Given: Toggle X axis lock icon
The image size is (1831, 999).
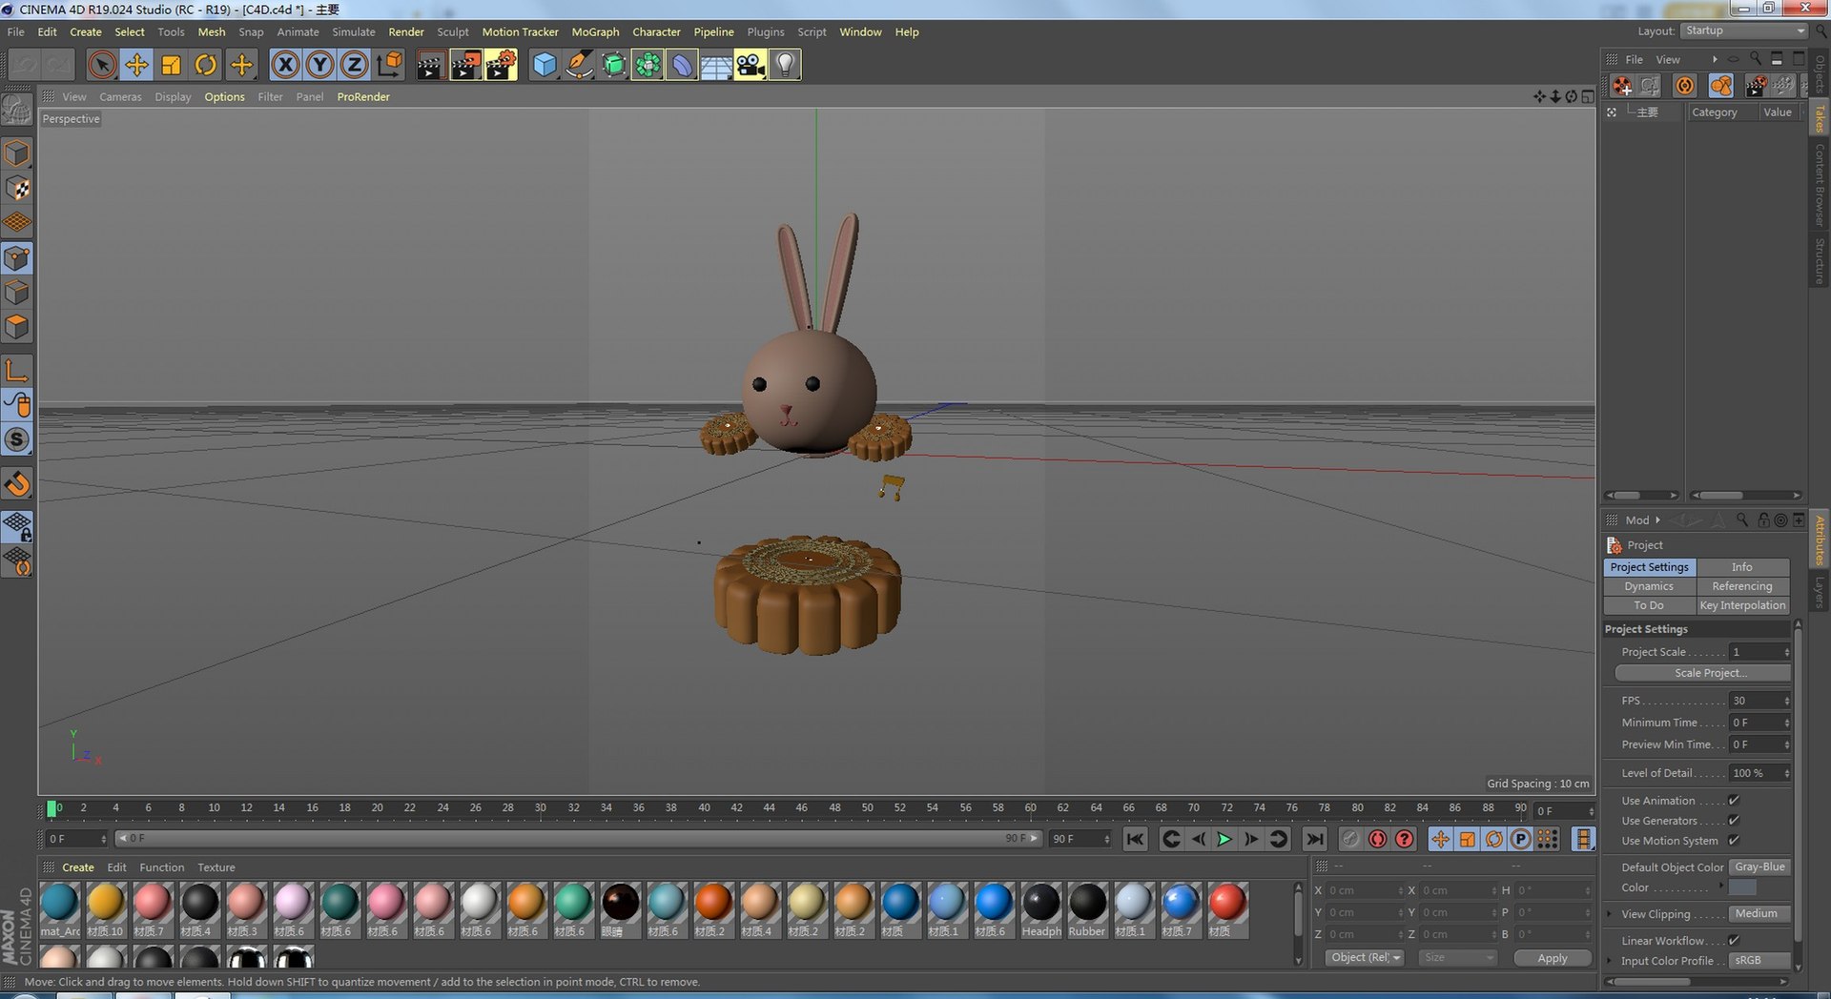Looking at the screenshot, I should pos(284,65).
